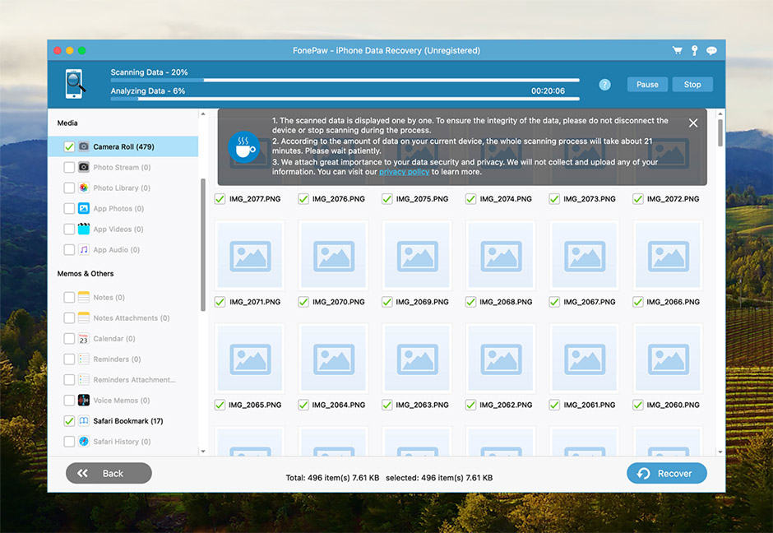Select Camera Roll (479) category

[123, 147]
